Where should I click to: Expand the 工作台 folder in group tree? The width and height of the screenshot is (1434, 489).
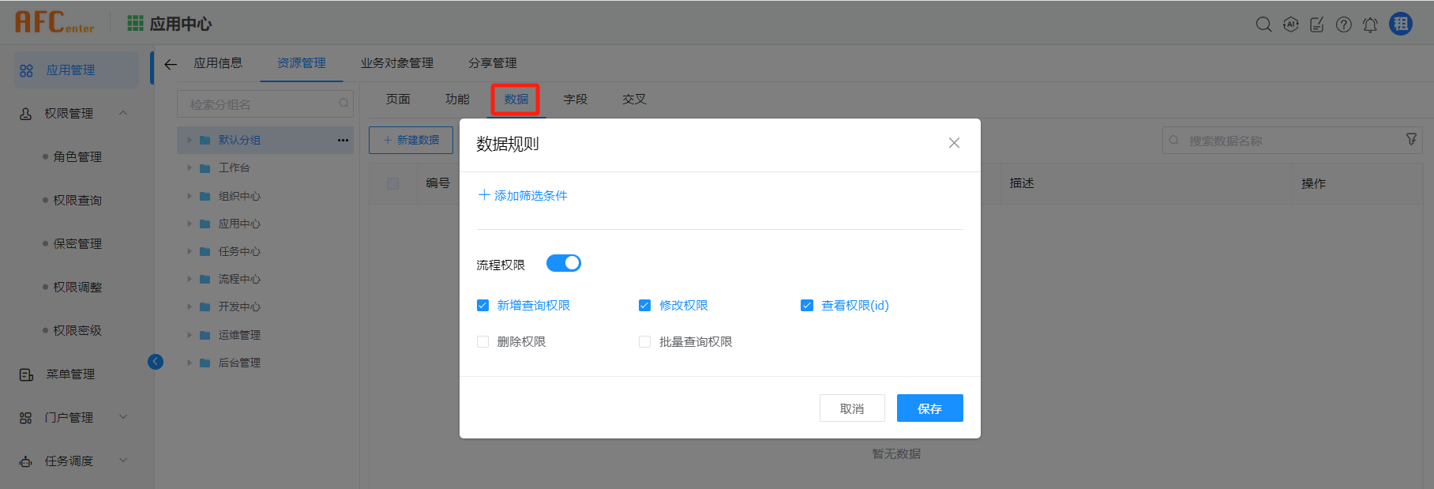[190, 167]
